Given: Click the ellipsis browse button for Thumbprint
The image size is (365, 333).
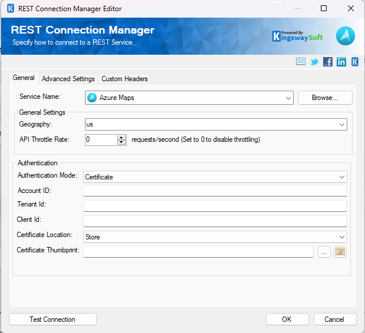Looking at the screenshot, I should coord(324,252).
